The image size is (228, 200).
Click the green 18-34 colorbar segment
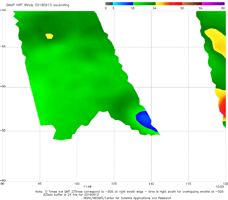144,4
